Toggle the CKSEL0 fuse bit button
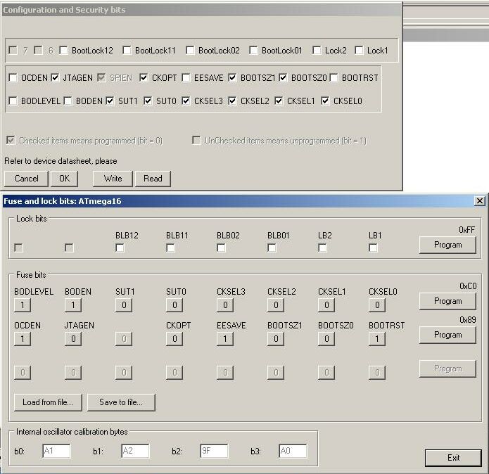Screen dimensions: 489x474 (377, 305)
